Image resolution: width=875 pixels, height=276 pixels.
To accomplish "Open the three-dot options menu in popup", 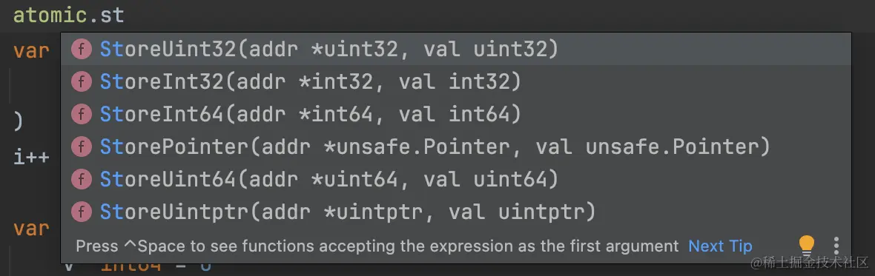I will pyautogui.click(x=836, y=246).
